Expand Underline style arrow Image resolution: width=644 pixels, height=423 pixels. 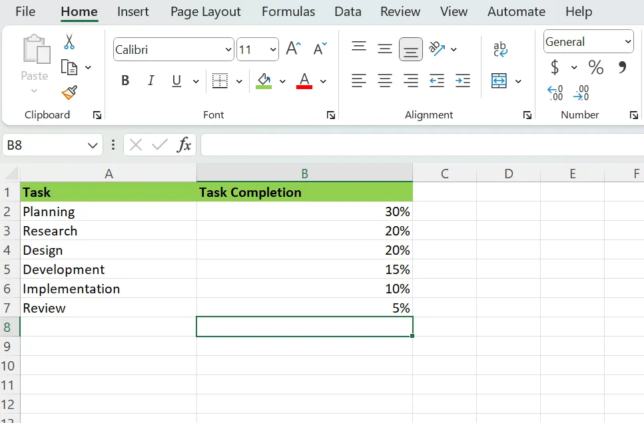[x=196, y=81]
